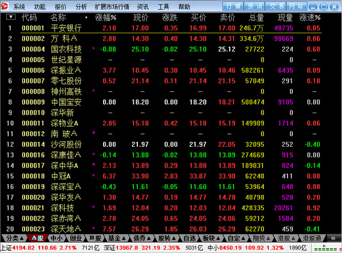Sort by the 涨跌 column header
The width and height of the screenshot is (342, 253).
click(x=170, y=18)
